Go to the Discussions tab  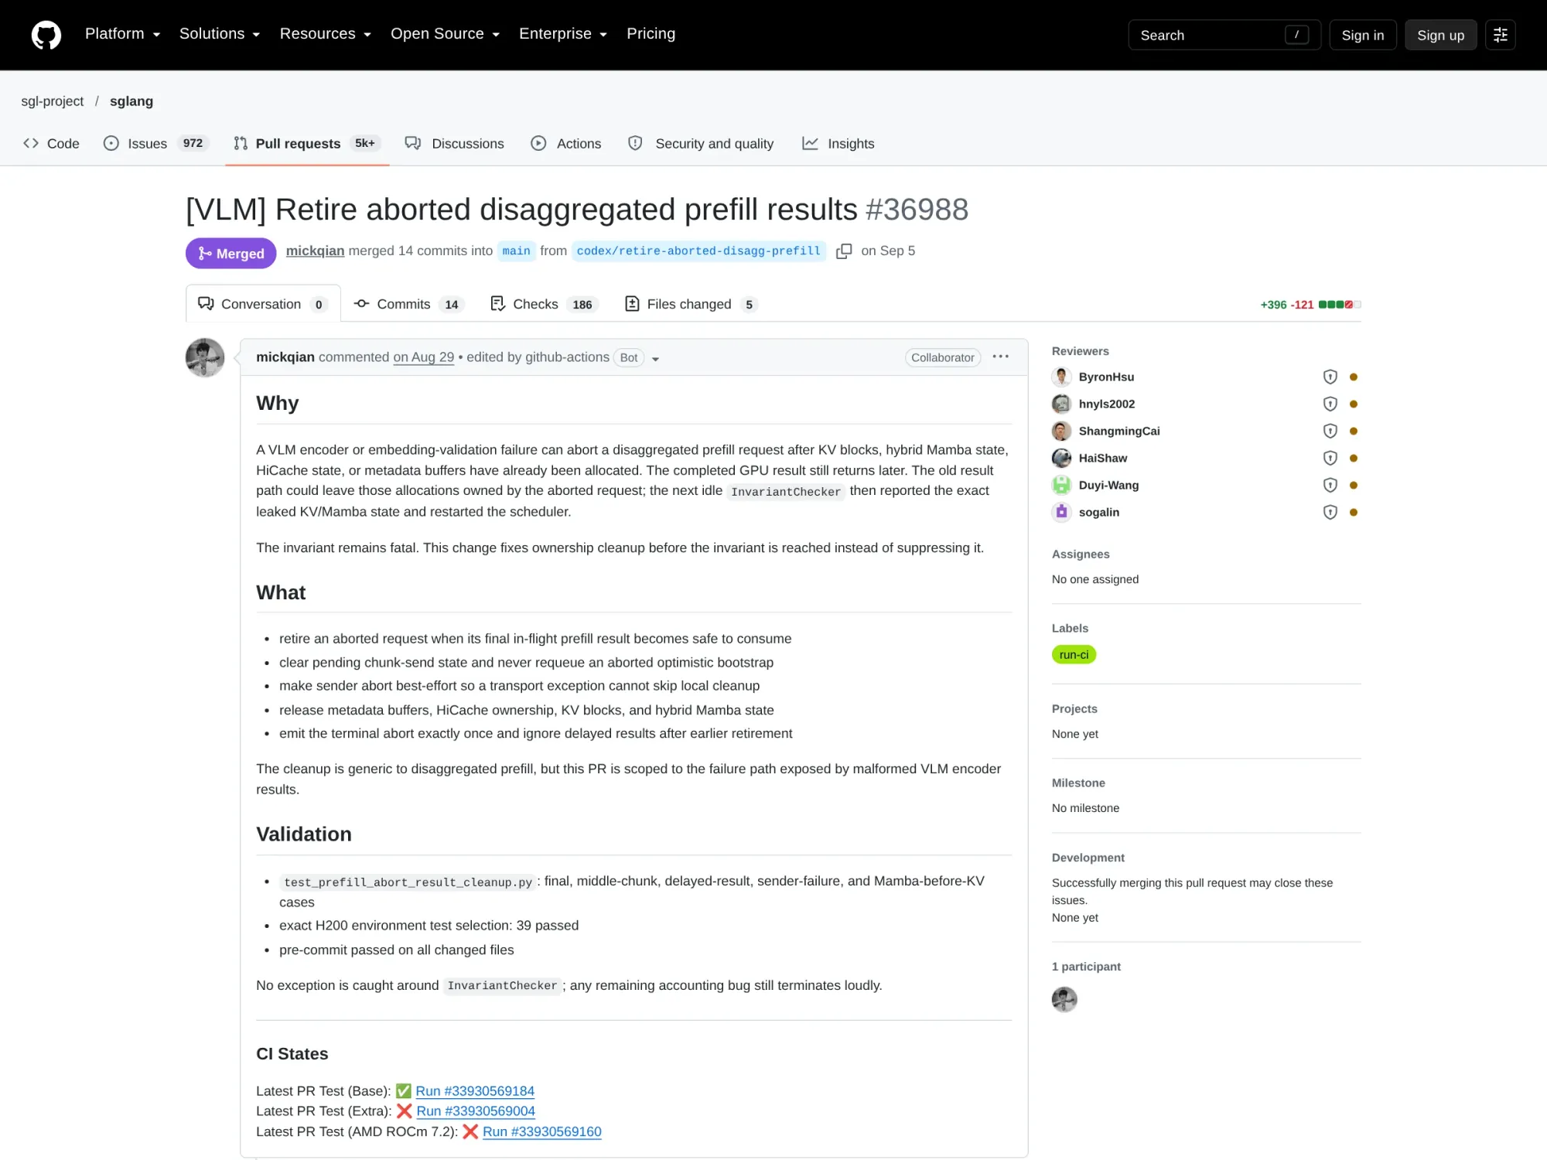(x=454, y=144)
